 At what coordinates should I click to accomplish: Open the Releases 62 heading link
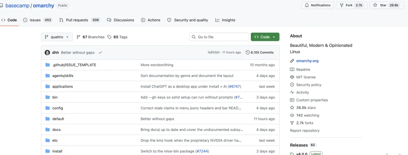click(x=303, y=145)
